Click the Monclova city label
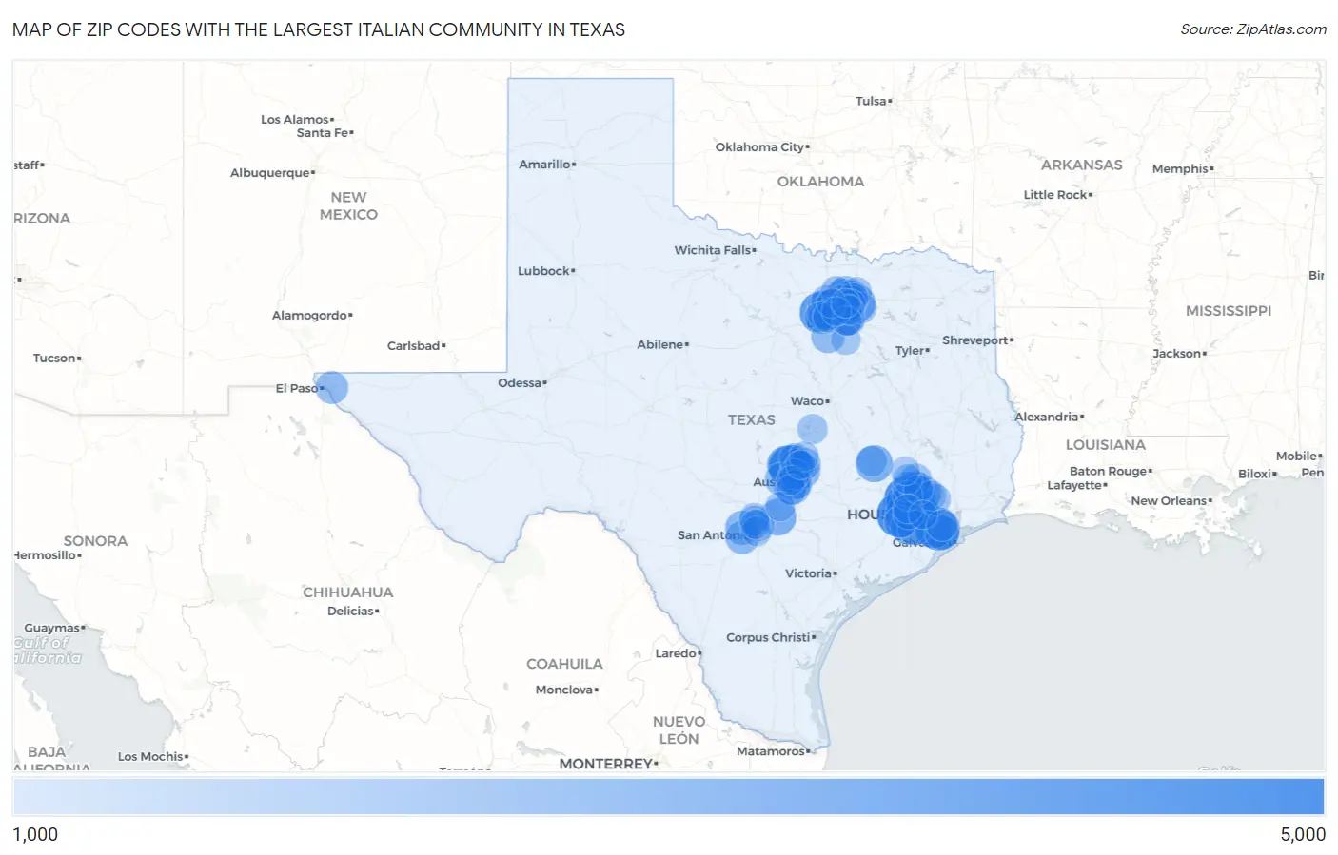 [x=564, y=690]
